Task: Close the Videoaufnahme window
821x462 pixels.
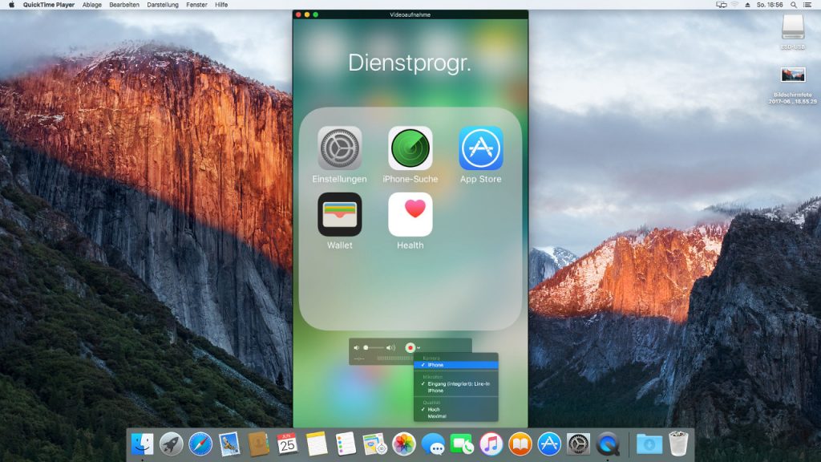Action: (298, 14)
